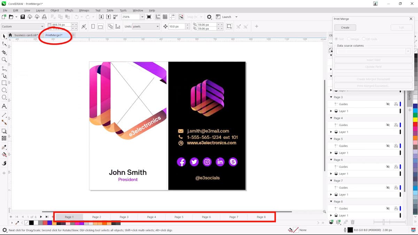The width and height of the screenshot is (418, 235).
Task: Expand Layer 1 under Page 4
Action: pyautogui.click(x=331, y=132)
